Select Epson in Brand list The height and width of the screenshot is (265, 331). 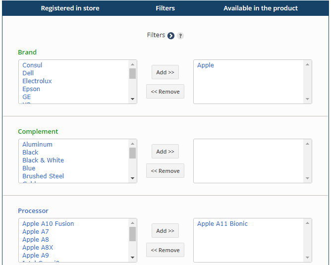coord(31,89)
